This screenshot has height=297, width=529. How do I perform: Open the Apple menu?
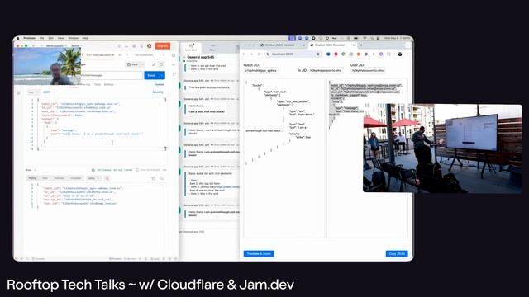pos(18,38)
